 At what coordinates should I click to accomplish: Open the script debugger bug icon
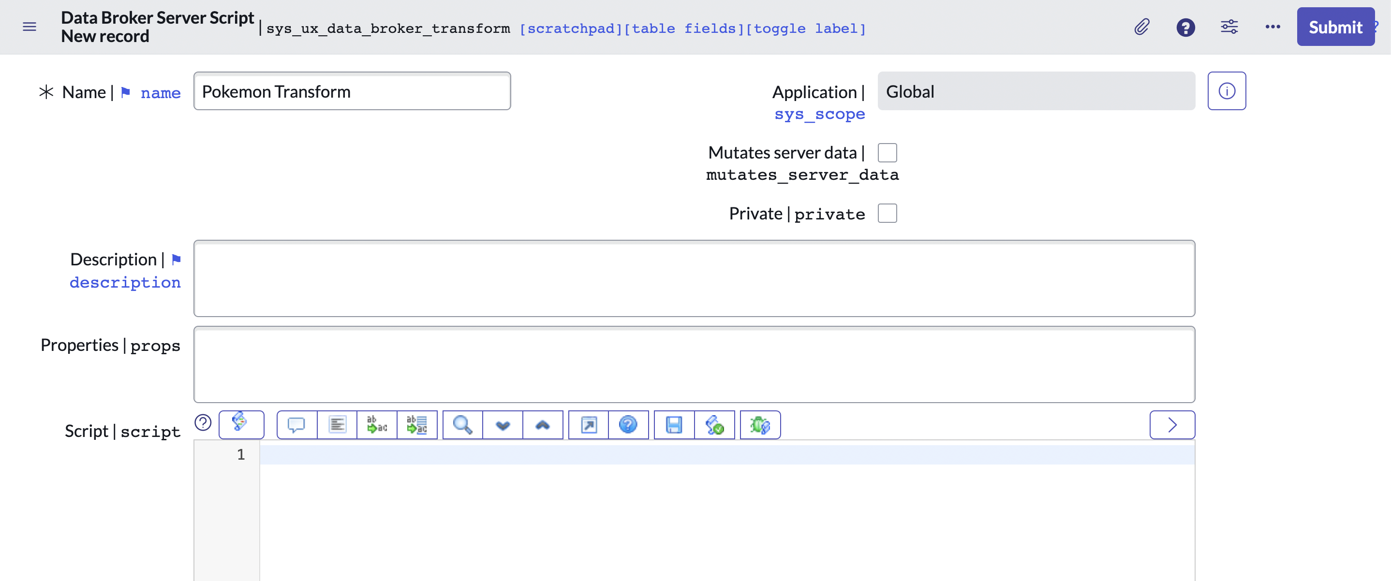click(760, 425)
